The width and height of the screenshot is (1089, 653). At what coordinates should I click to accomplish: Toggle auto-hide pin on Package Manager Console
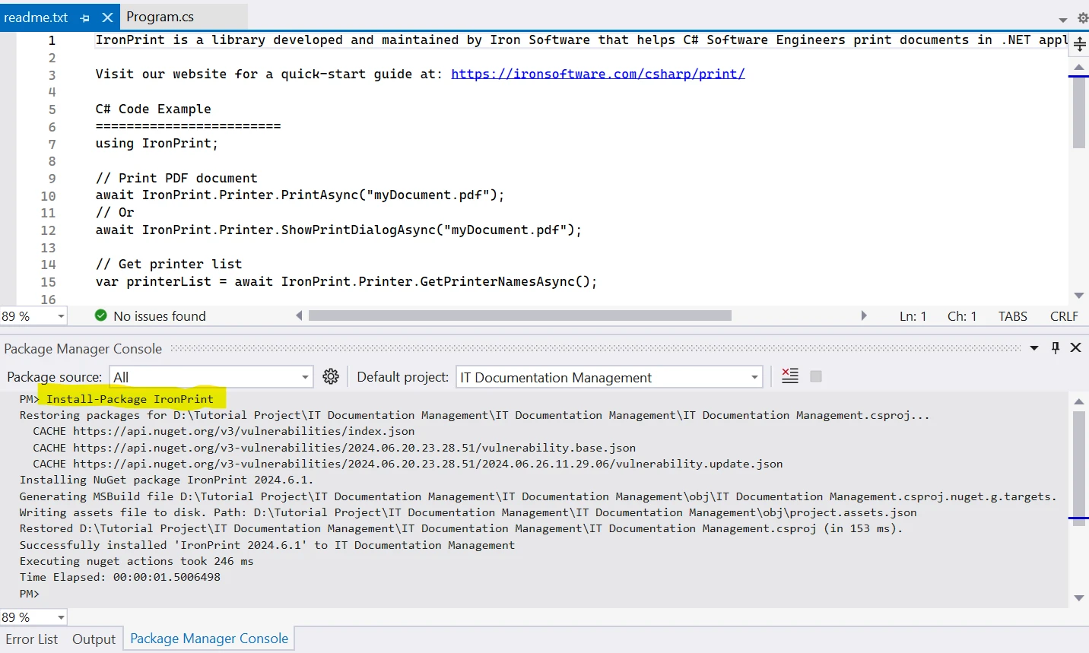click(1055, 347)
